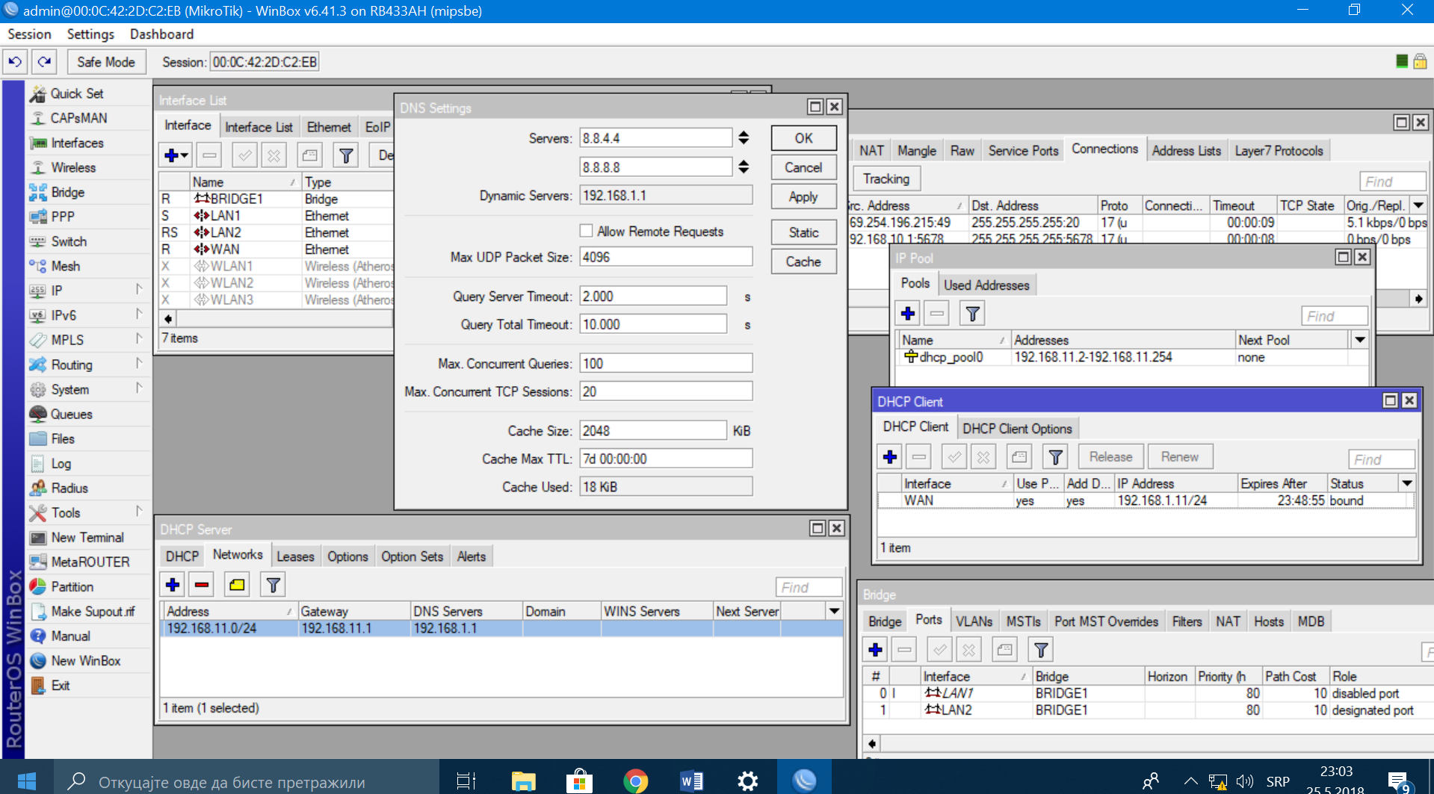Click Apply in DNS Settings
1434x794 pixels.
tap(803, 196)
